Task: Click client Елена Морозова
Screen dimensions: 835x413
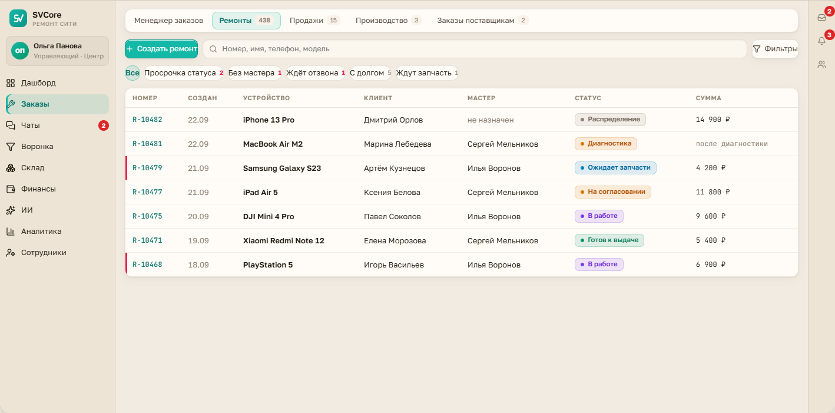Action: coord(395,240)
